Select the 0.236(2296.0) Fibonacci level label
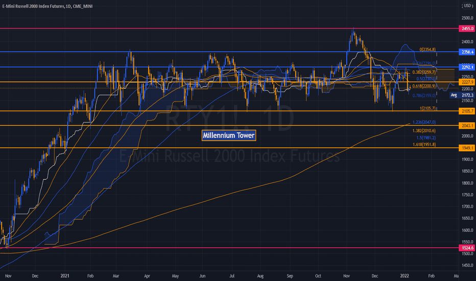The width and height of the screenshot is (476, 281). click(424, 63)
